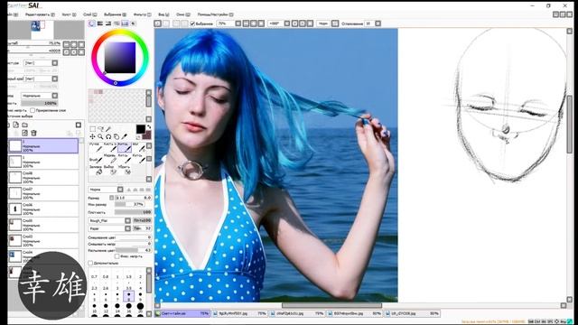Open the Выбранное menu

coord(115,14)
